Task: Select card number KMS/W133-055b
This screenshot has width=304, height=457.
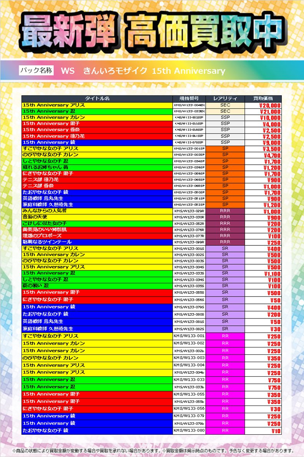Action: [189, 402]
